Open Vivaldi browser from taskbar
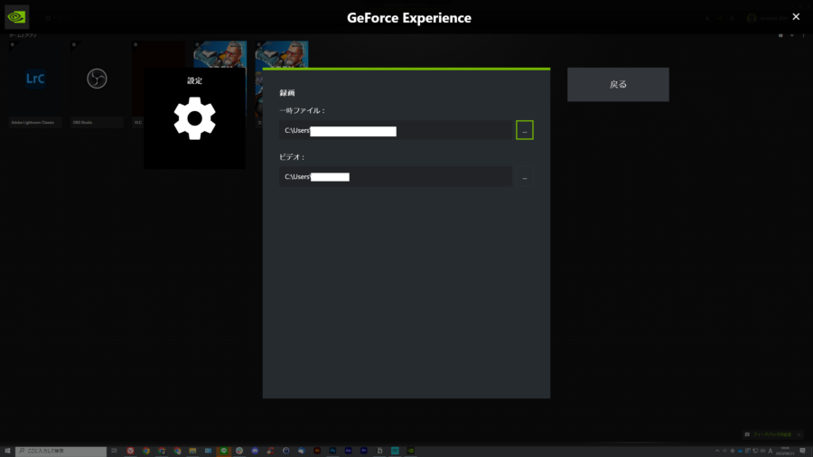 (130, 451)
